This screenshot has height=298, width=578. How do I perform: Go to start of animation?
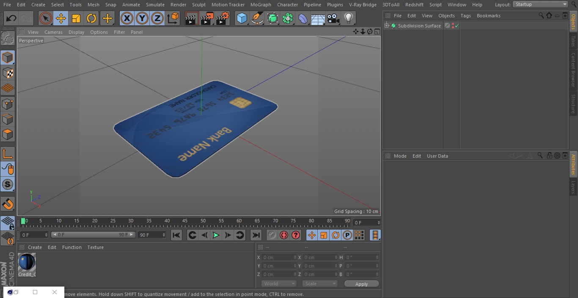[176, 235]
